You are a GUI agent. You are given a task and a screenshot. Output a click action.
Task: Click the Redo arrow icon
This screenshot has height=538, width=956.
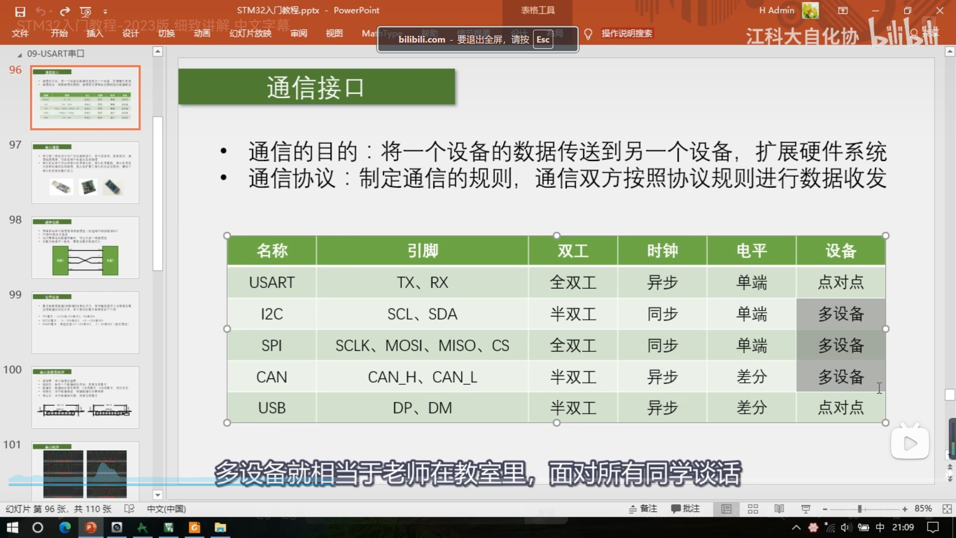tap(65, 12)
